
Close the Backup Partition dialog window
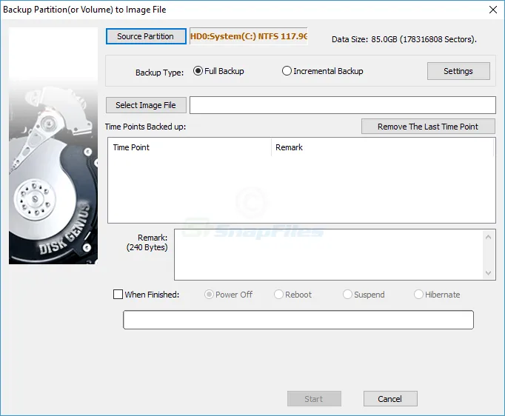pyautogui.click(x=493, y=10)
